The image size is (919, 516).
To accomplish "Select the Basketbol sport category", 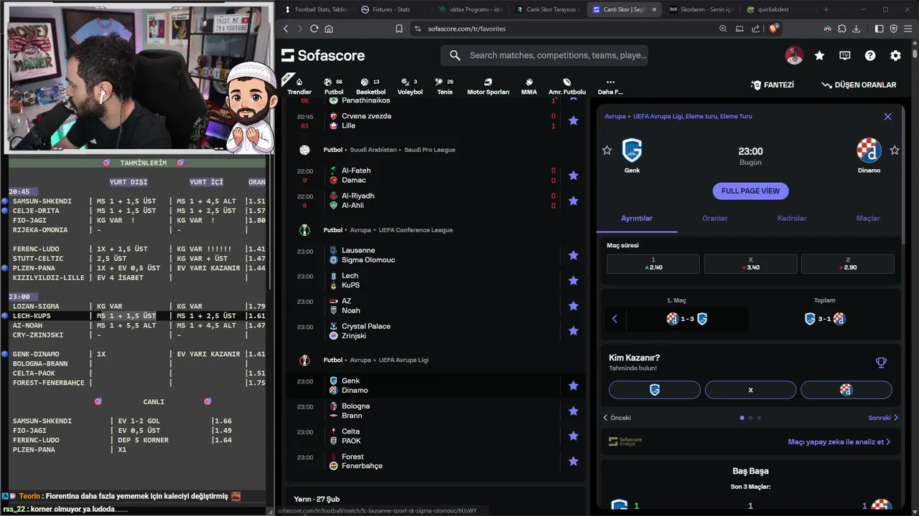I will [370, 86].
